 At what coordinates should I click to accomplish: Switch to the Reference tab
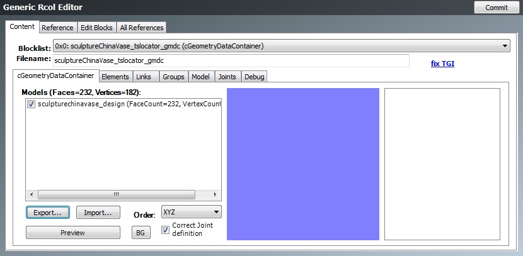click(57, 28)
